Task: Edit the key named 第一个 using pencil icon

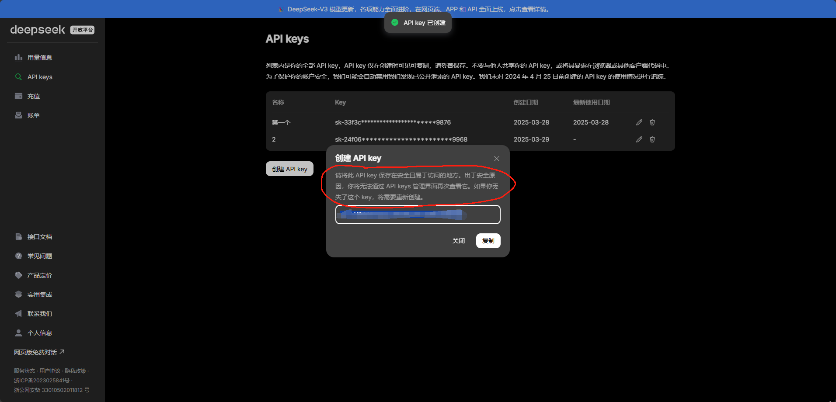Action: [x=639, y=122]
